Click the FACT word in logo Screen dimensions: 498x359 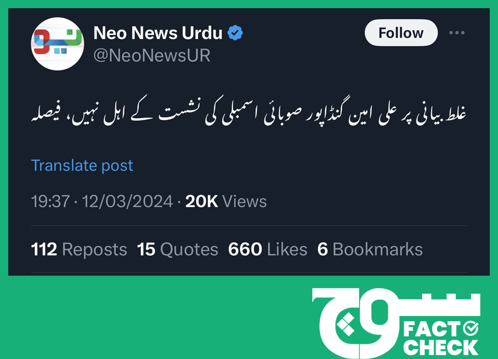click(x=432, y=329)
